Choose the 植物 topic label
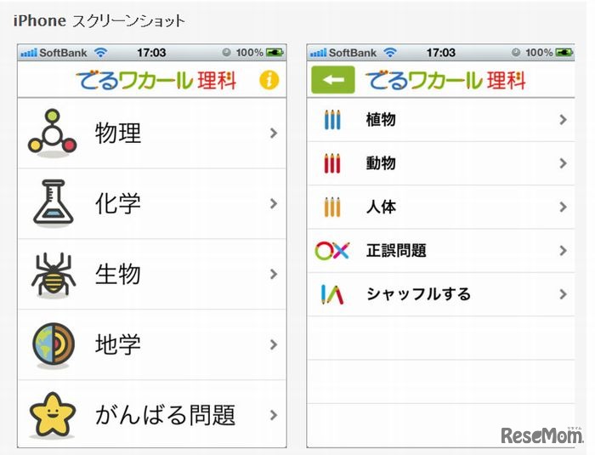This screenshot has height=455, width=595. [381, 120]
